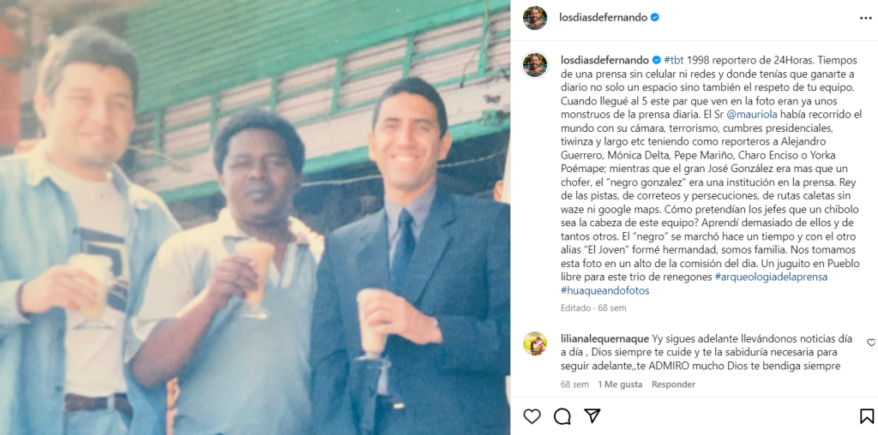View likes via '1 Me gusta'
Viewport: 878px width, 435px height.
(x=621, y=384)
